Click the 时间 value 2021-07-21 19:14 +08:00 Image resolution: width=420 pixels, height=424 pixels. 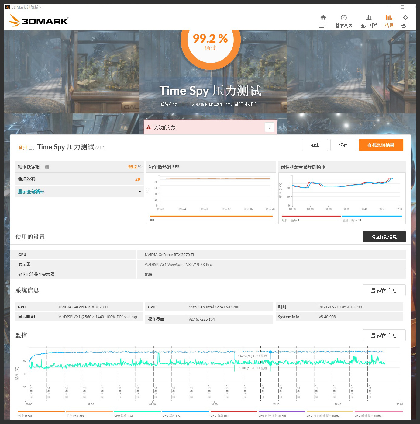[x=340, y=307]
